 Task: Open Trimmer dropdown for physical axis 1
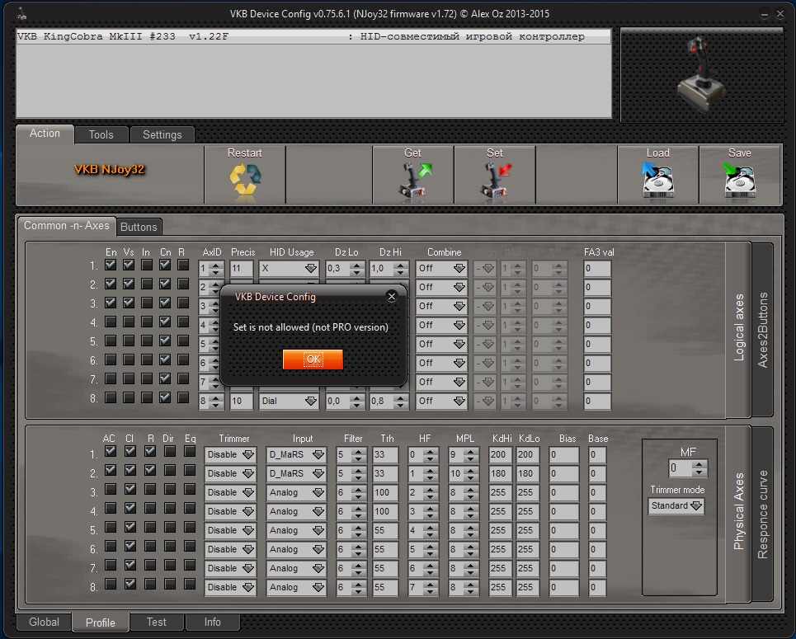[x=230, y=455]
